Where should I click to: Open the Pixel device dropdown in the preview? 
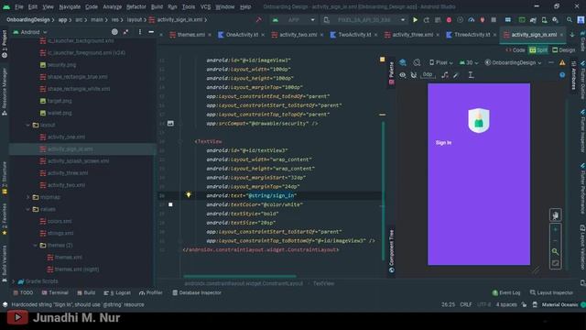click(x=440, y=62)
